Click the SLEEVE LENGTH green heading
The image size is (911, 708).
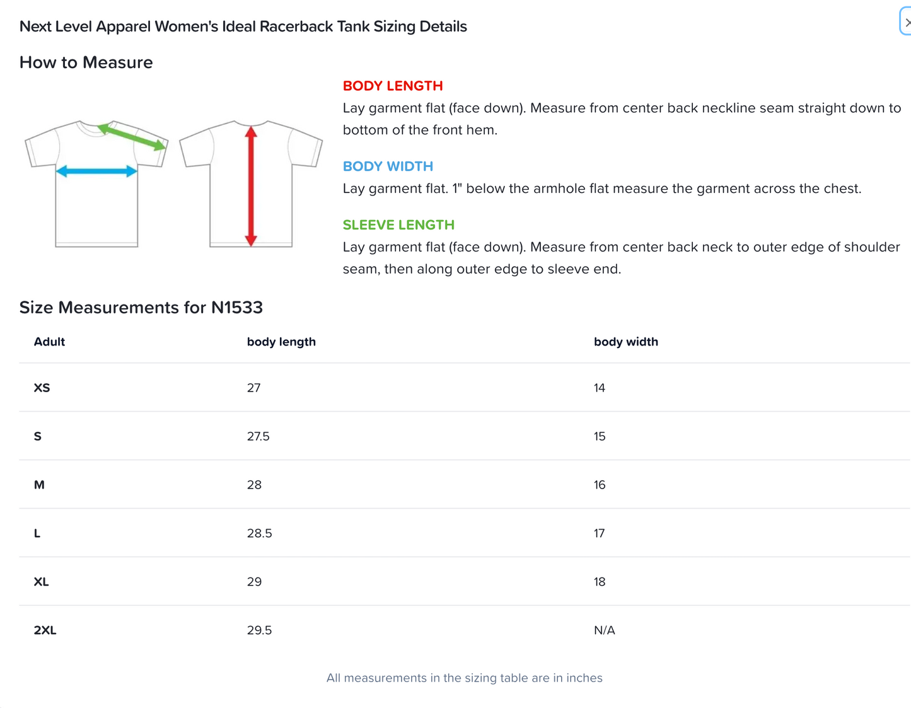pyautogui.click(x=398, y=225)
